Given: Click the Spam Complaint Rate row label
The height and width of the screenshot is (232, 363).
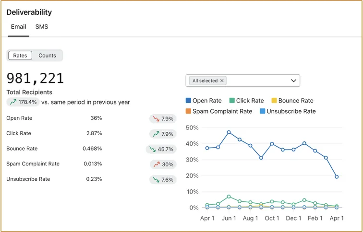Looking at the screenshot, I should 33,164.
